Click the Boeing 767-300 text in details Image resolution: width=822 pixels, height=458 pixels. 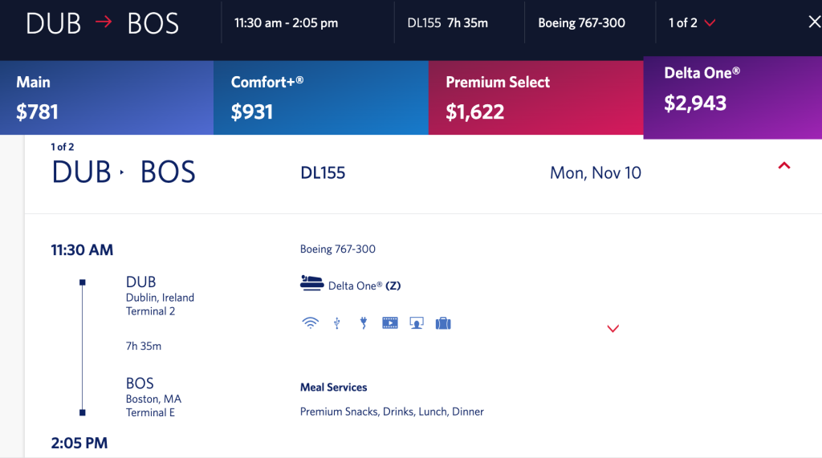pos(338,249)
